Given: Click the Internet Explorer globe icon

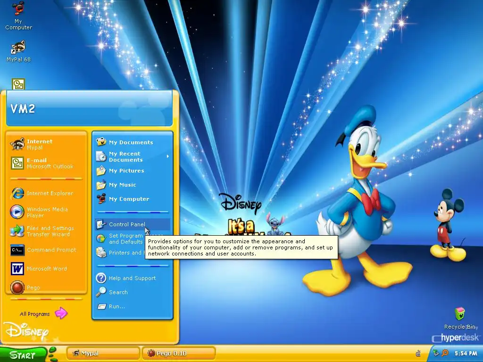Looking at the screenshot, I should pyautogui.click(x=17, y=193).
